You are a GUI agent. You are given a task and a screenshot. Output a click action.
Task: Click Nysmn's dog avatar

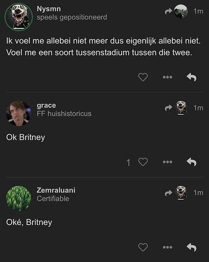click(19, 17)
